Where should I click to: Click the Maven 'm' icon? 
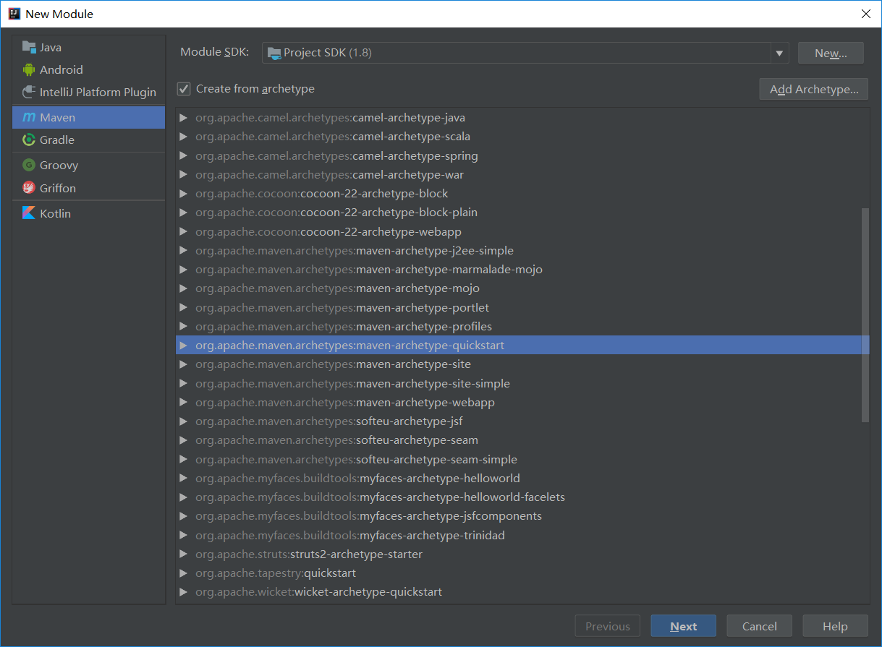pyautogui.click(x=29, y=117)
